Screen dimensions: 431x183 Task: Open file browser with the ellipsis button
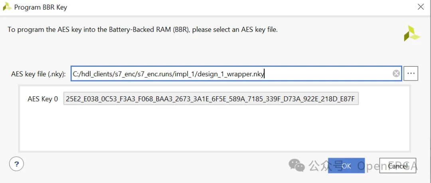(x=411, y=74)
